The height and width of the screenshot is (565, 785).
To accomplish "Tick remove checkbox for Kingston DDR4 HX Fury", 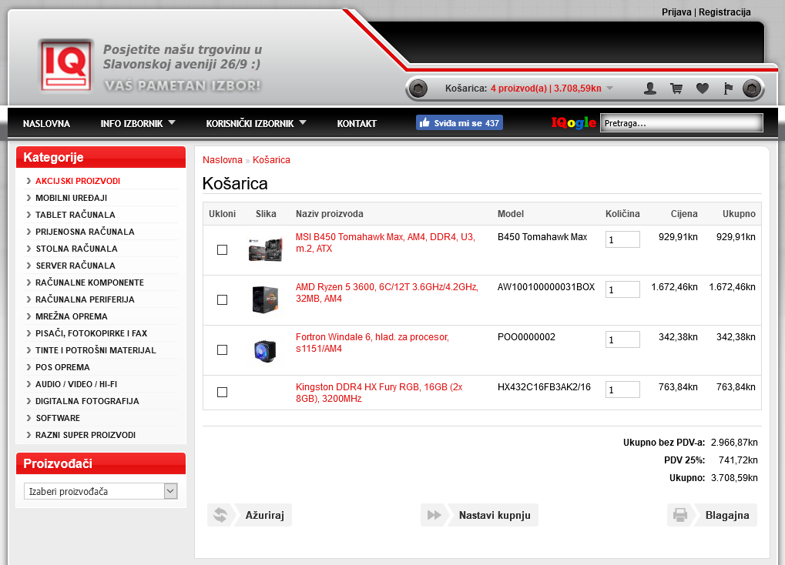I will coord(223,393).
